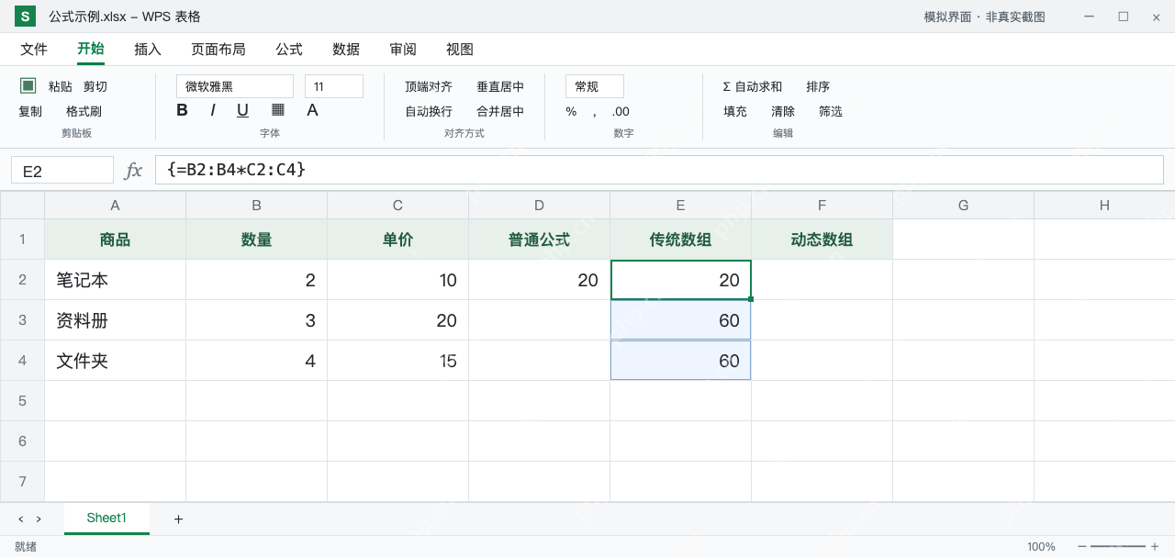The width and height of the screenshot is (1175, 558).
Task: Click the 筛选 filter button
Action: tap(831, 111)
